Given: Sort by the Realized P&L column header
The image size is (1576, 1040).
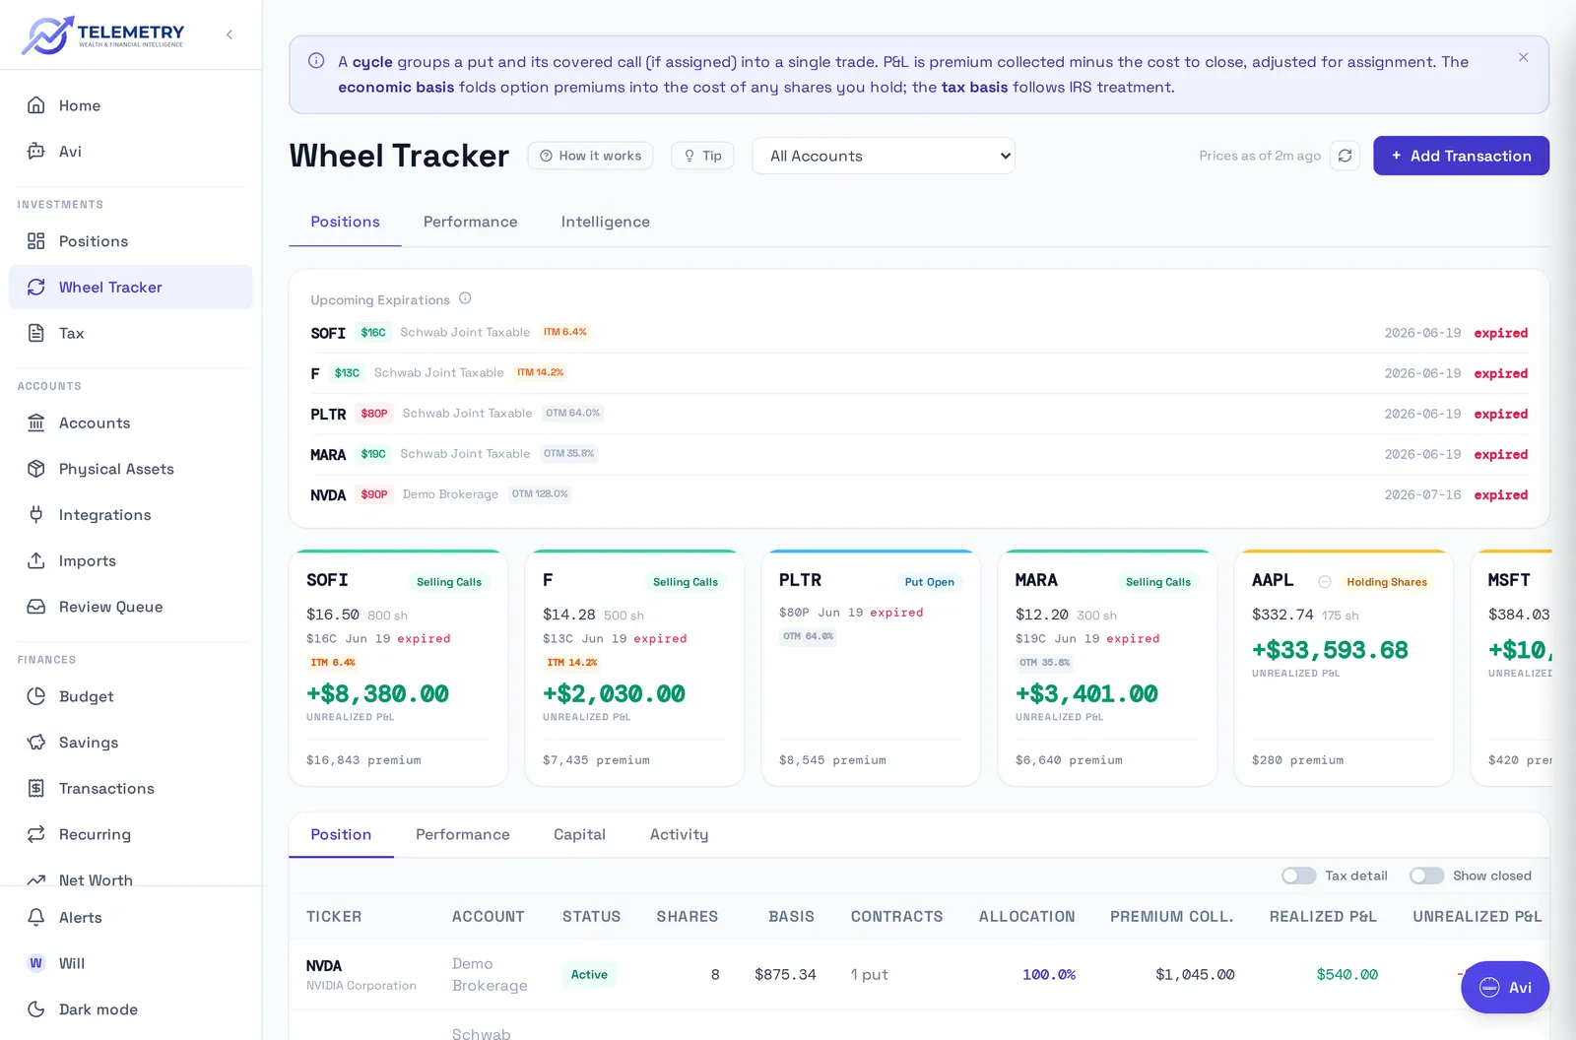Looking at the screenshot, I should 1323,917.
